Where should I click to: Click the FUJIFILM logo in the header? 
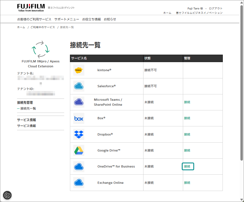pos(31,8)
